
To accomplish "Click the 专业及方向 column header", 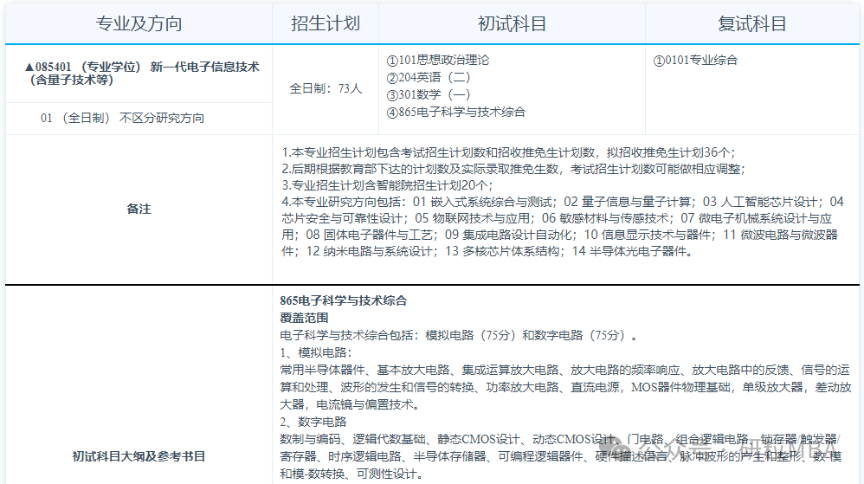I will pyautogui.click(x=139, y=23).
